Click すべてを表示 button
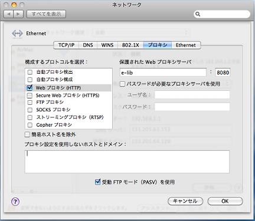The image size is (255, 221). pos(46,14)
